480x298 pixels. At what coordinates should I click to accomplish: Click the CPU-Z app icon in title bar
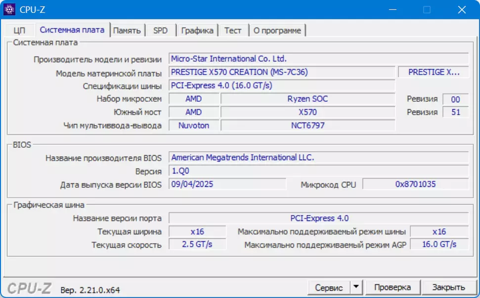click(x=9, y=9)
